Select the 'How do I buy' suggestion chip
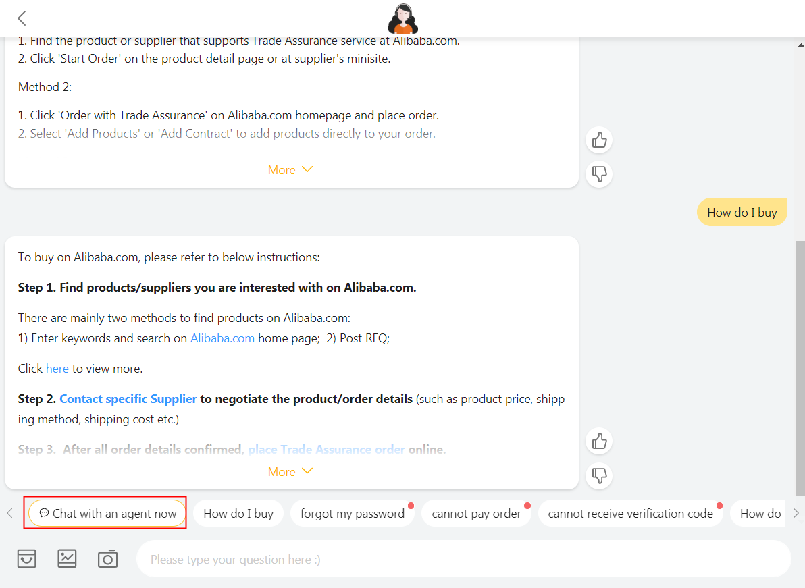The width and height of the screenshot is (805, 588). click(x=238, y=513)
